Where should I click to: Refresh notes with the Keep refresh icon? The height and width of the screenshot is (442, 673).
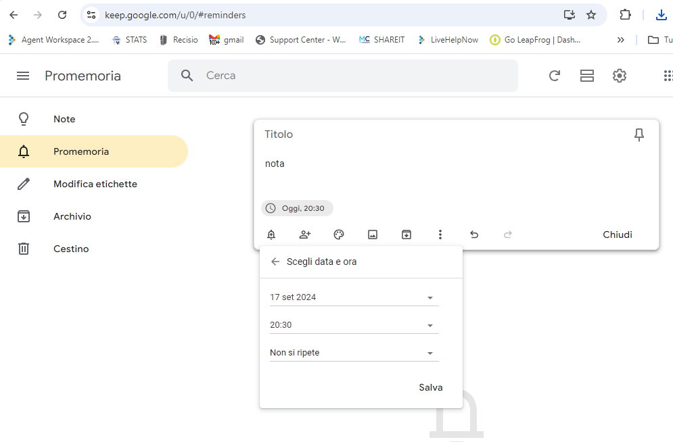pyautogui.click(x=555, y=76)
